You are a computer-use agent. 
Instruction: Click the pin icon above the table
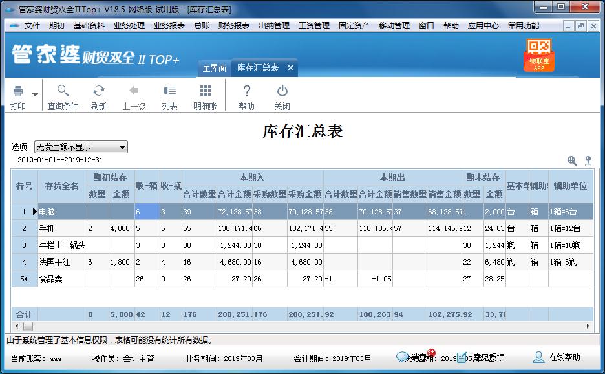(x=589, y=160)
